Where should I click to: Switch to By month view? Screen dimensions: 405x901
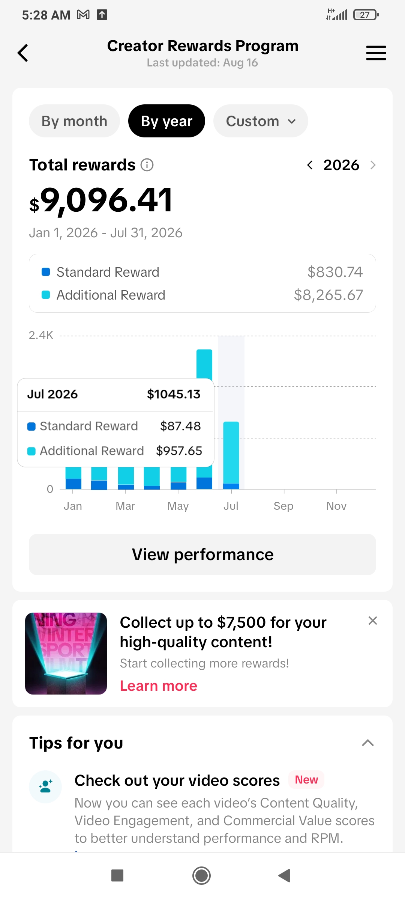(74, 121)
